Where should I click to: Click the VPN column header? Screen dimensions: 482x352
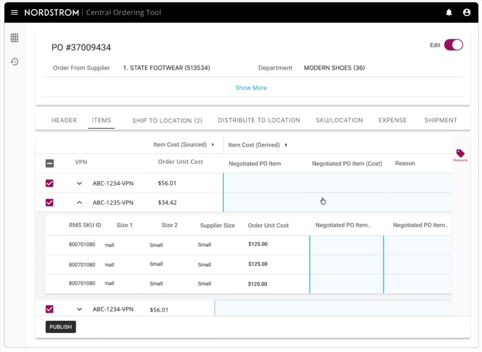(x=81, y=162)
